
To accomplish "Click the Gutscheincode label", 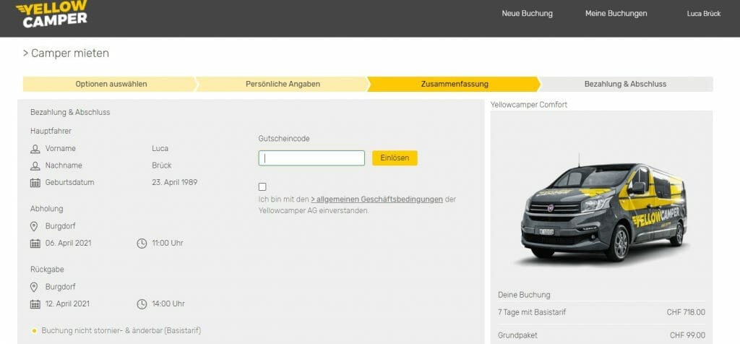I will click(x=284, y=139).
